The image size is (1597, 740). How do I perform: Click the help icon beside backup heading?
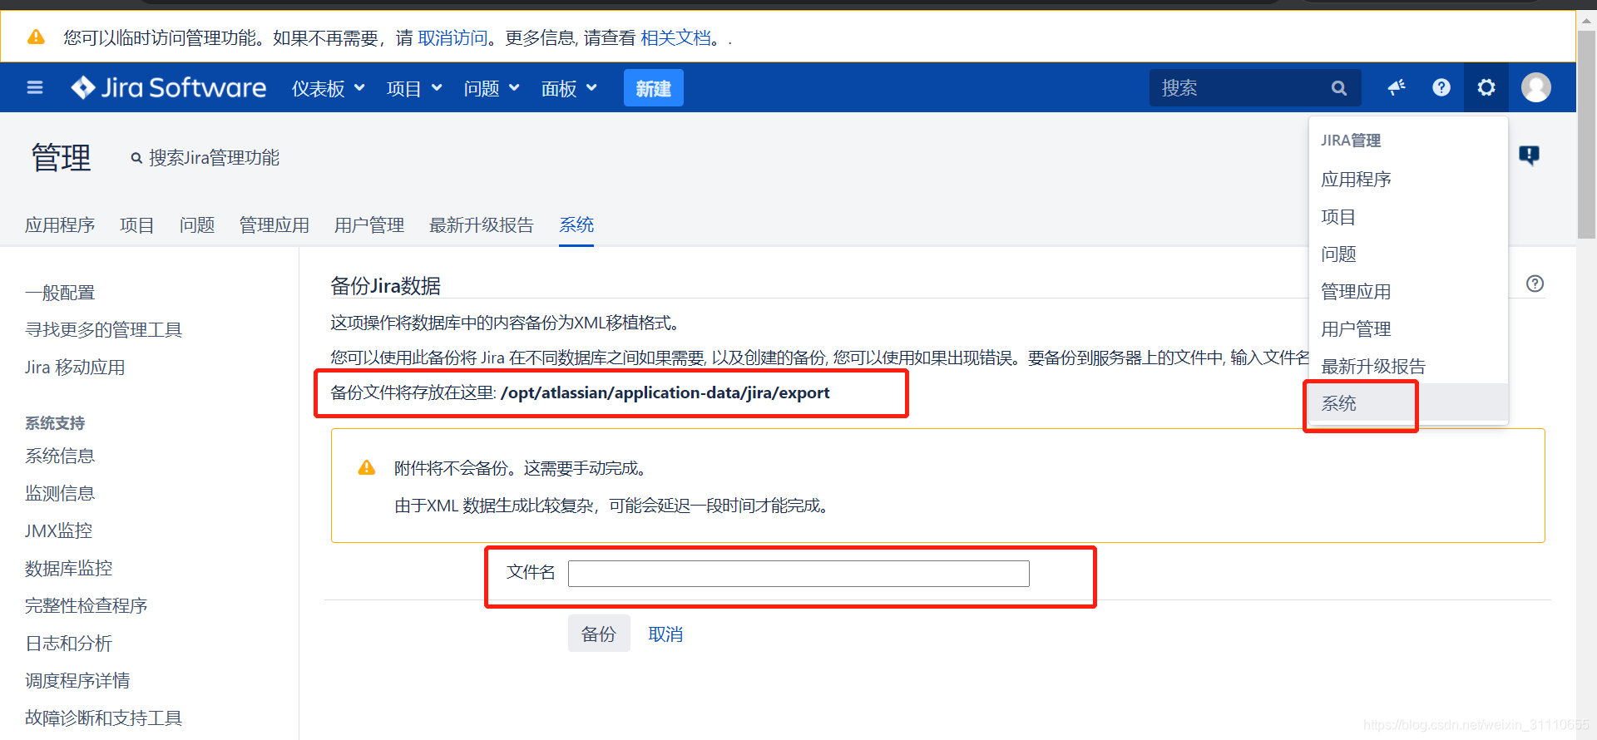1535,284
